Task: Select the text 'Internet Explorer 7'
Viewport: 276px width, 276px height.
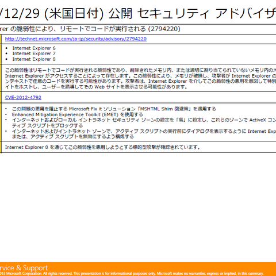Action: point(34,53)
